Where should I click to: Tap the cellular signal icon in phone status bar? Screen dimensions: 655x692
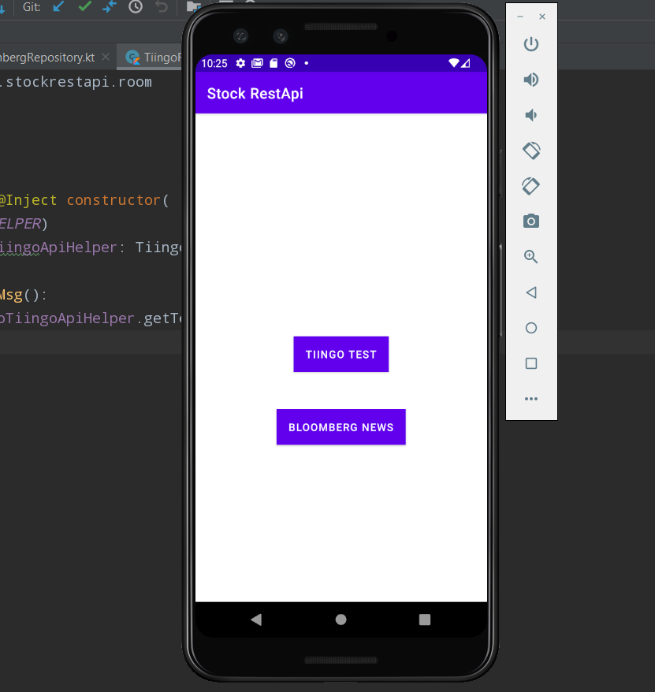tap(465, 63)
